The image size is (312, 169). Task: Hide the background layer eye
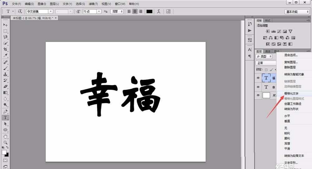click(258, 95)
